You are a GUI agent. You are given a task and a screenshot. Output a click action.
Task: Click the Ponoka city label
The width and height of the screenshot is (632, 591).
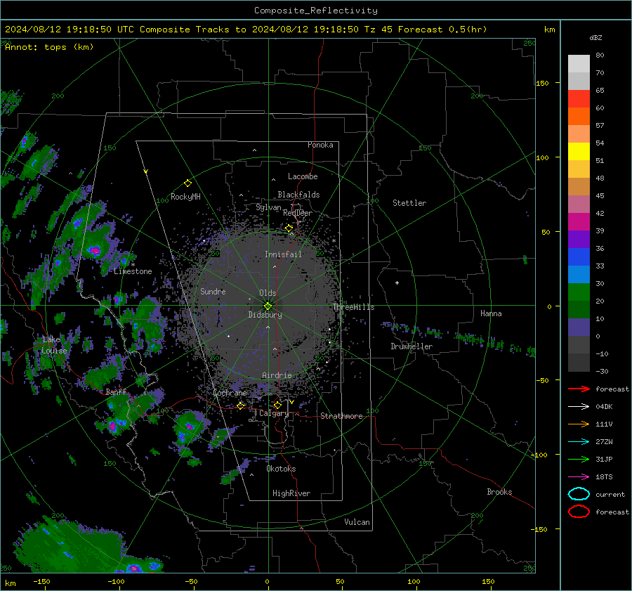click(x=320, y=145)
